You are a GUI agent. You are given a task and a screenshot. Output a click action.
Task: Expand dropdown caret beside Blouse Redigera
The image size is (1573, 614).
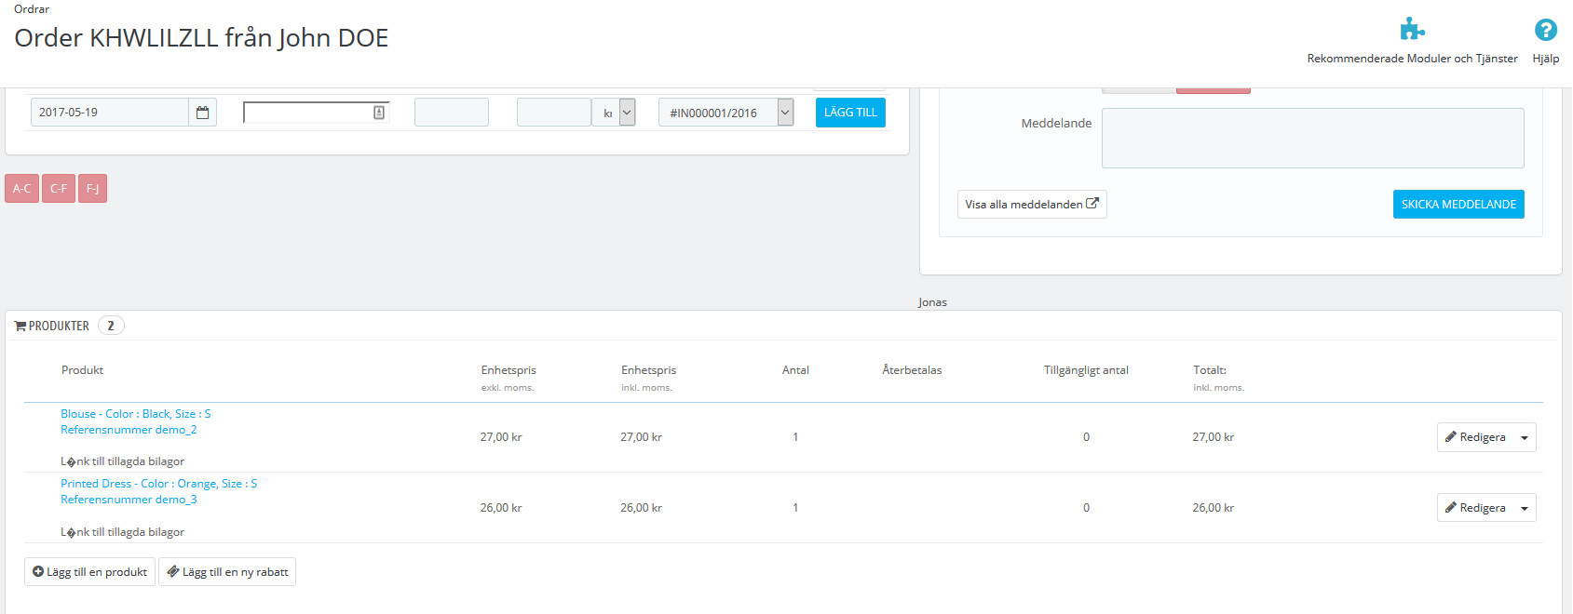pyautogui.click(x=1525, y=437)
